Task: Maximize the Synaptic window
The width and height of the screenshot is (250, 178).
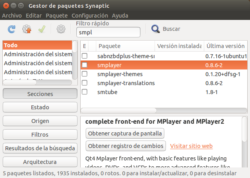Action: 21,6
